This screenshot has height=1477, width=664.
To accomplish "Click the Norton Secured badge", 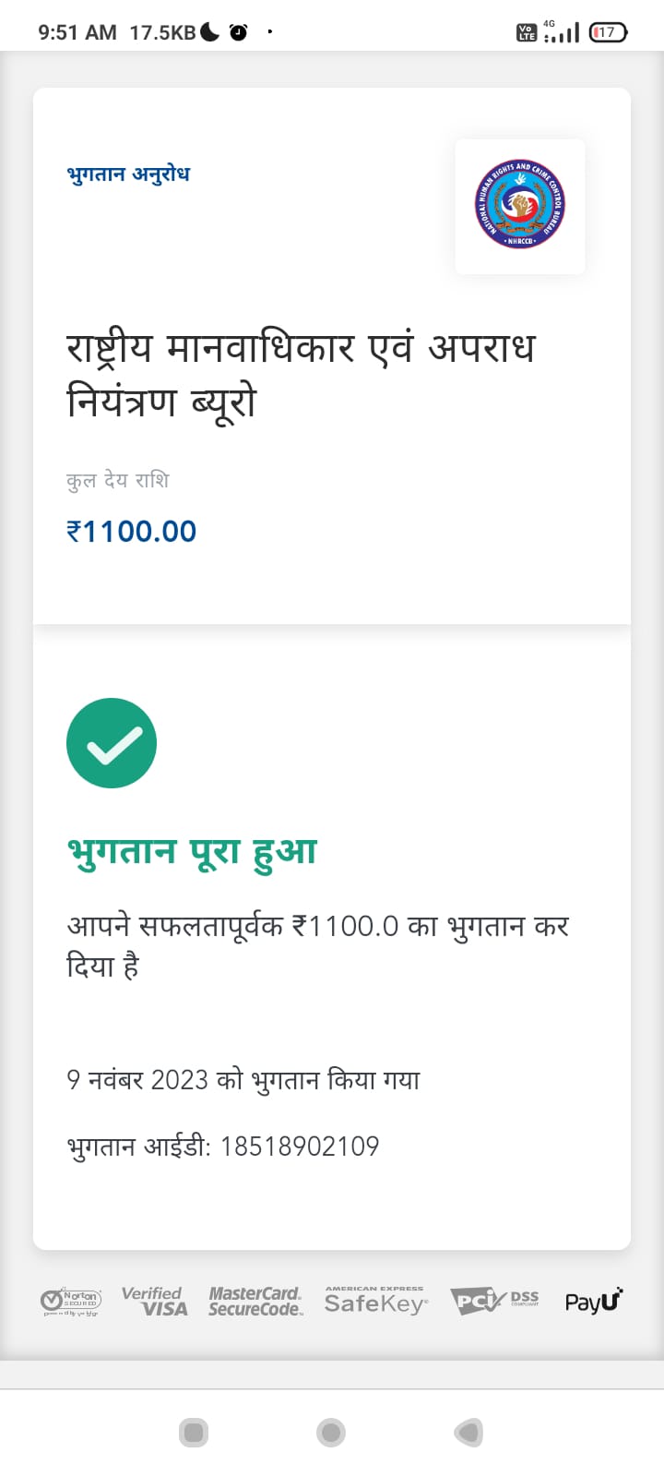I will [x=71, y=1302].
